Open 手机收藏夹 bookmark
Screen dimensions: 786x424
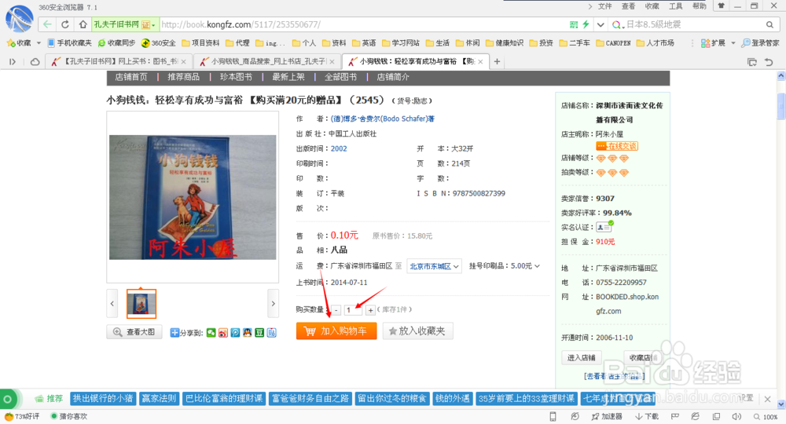tap(69, 43)
